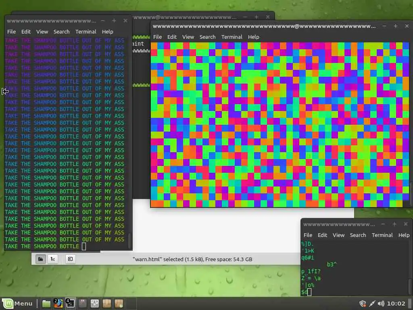Image resolution: width=413 pixels, height=310 pixels.
Task: Open File menu in the shampoo-text terminal
Action: pyautogui.click(x=11, y=31)
